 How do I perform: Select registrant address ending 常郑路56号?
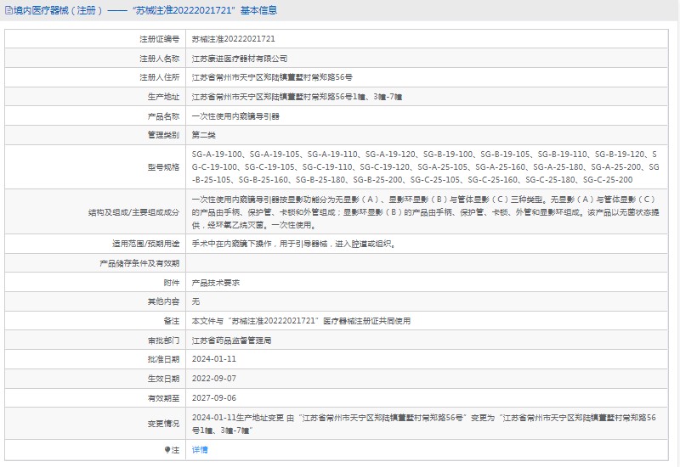click(x=272, y=77)
